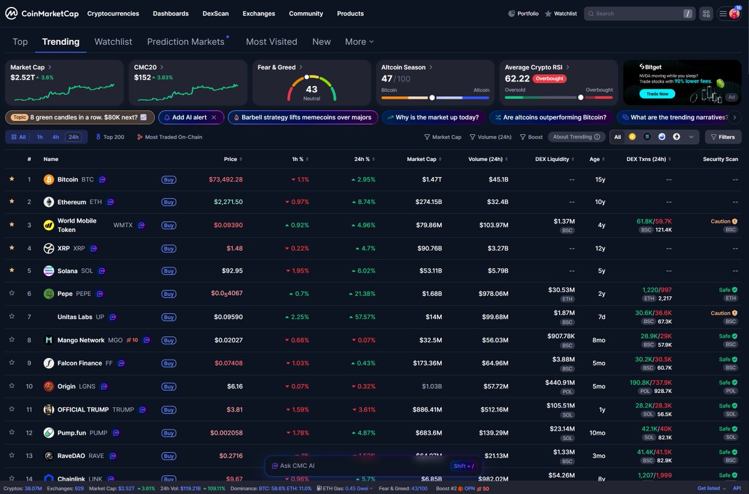749x494 pixels.
Task: Select the BNB chain filter icon
Action: tap(632, 137)
